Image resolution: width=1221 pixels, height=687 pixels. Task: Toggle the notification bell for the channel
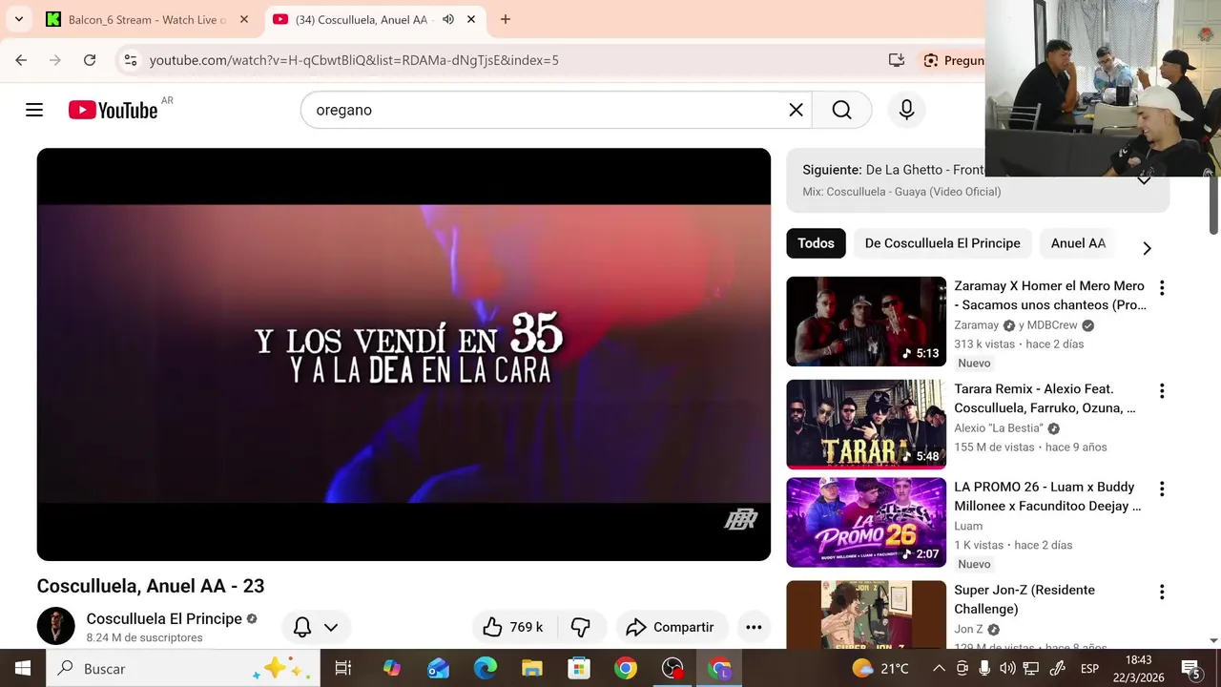pos(302,627)
